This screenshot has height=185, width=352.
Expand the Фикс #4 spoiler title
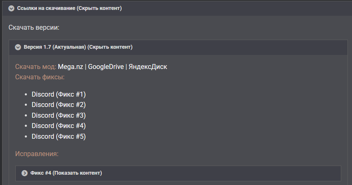pyautogui.click(x=41, y=173)
